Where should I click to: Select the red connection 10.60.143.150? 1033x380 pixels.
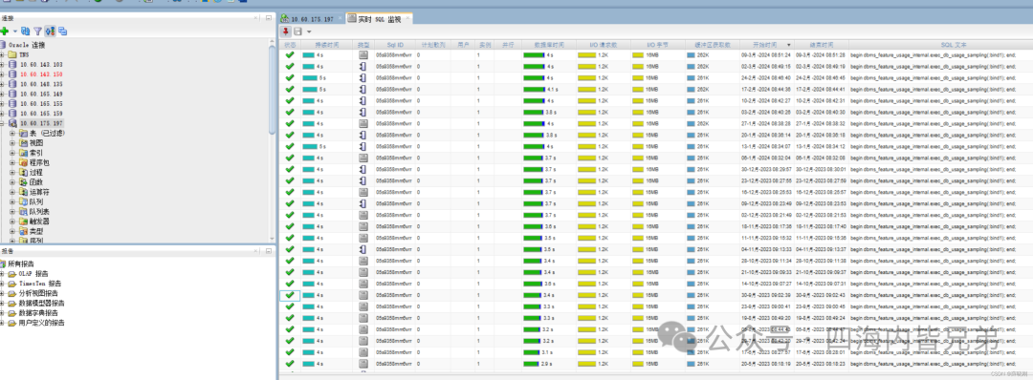(x=41, y=74)
